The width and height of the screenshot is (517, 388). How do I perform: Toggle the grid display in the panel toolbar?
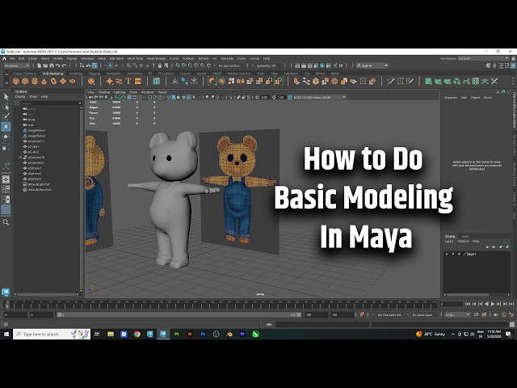129,97
